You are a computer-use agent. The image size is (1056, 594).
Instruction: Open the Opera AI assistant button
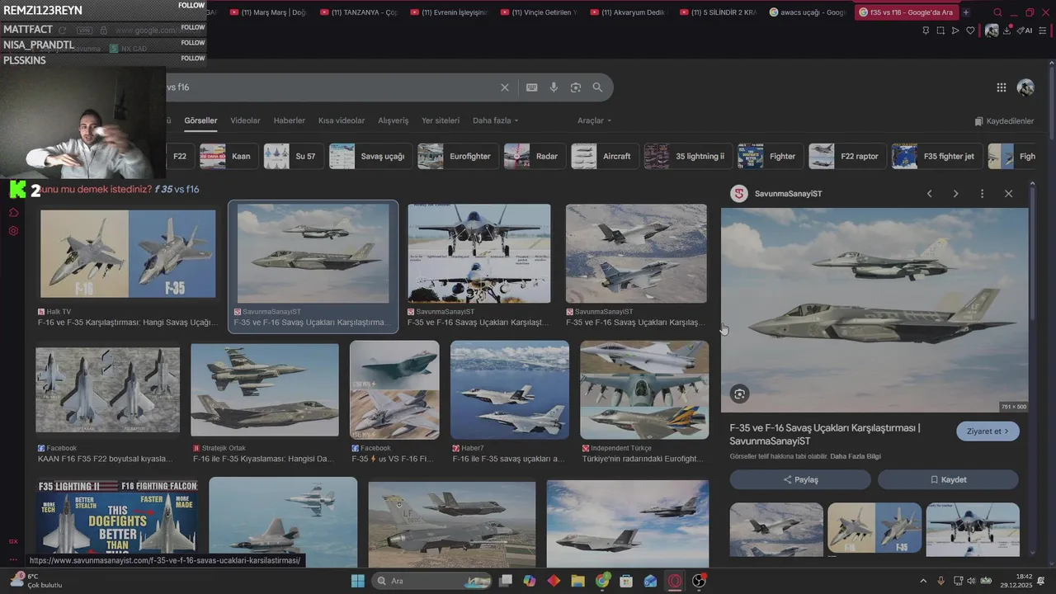click(1025, 31)
